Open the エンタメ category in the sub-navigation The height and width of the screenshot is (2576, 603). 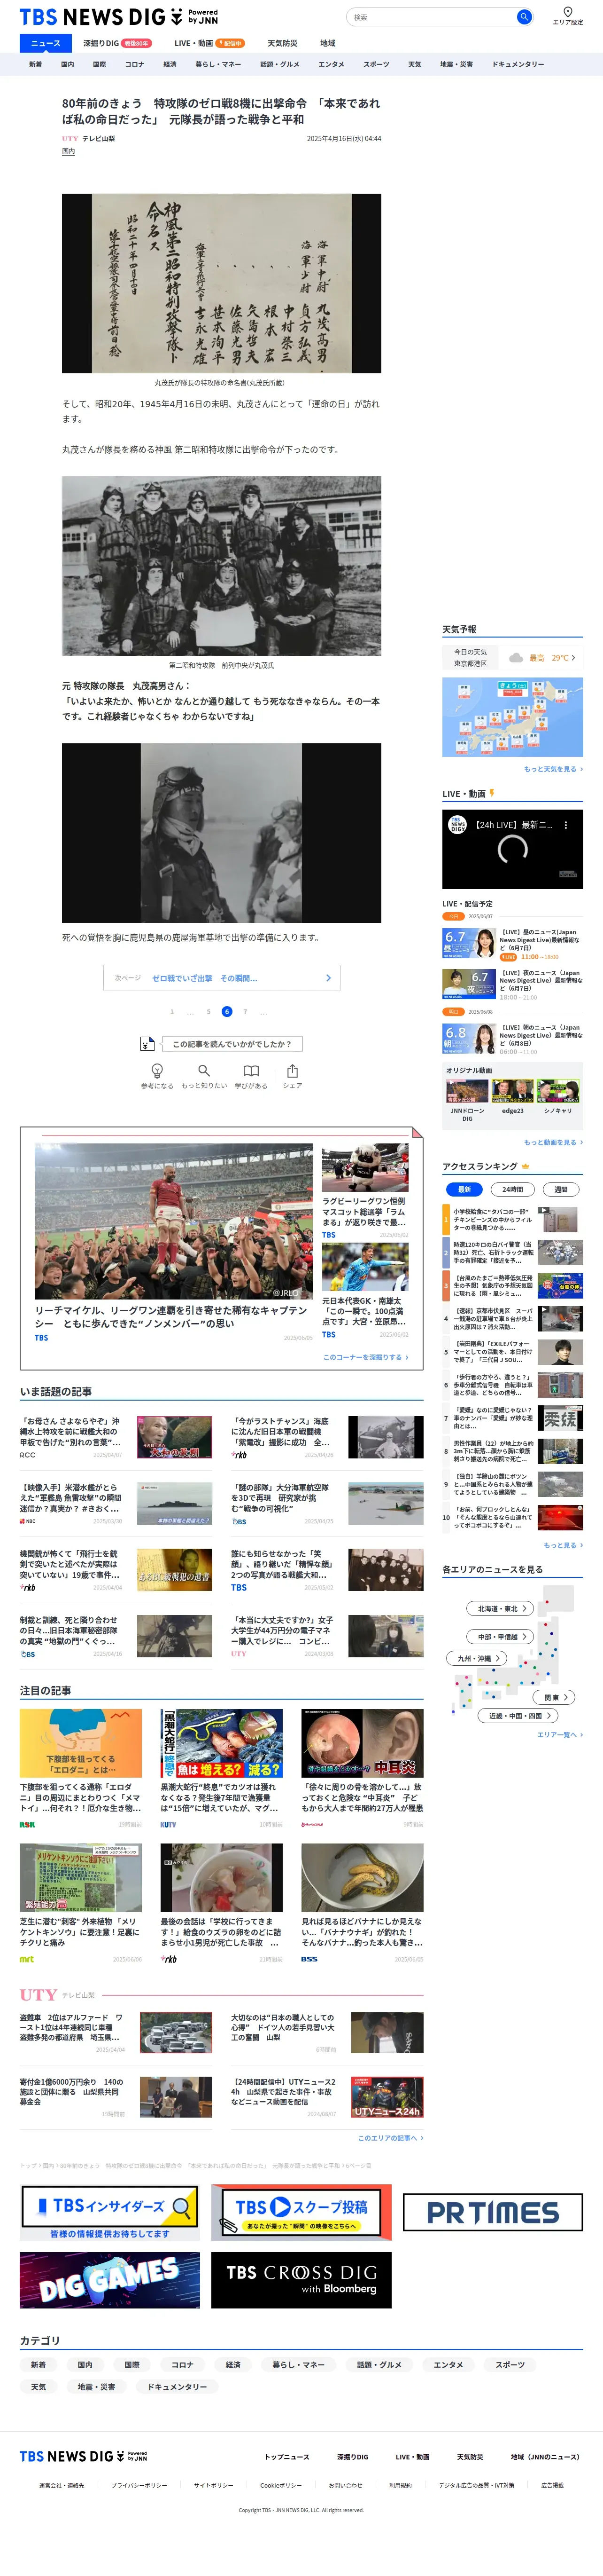332,64
